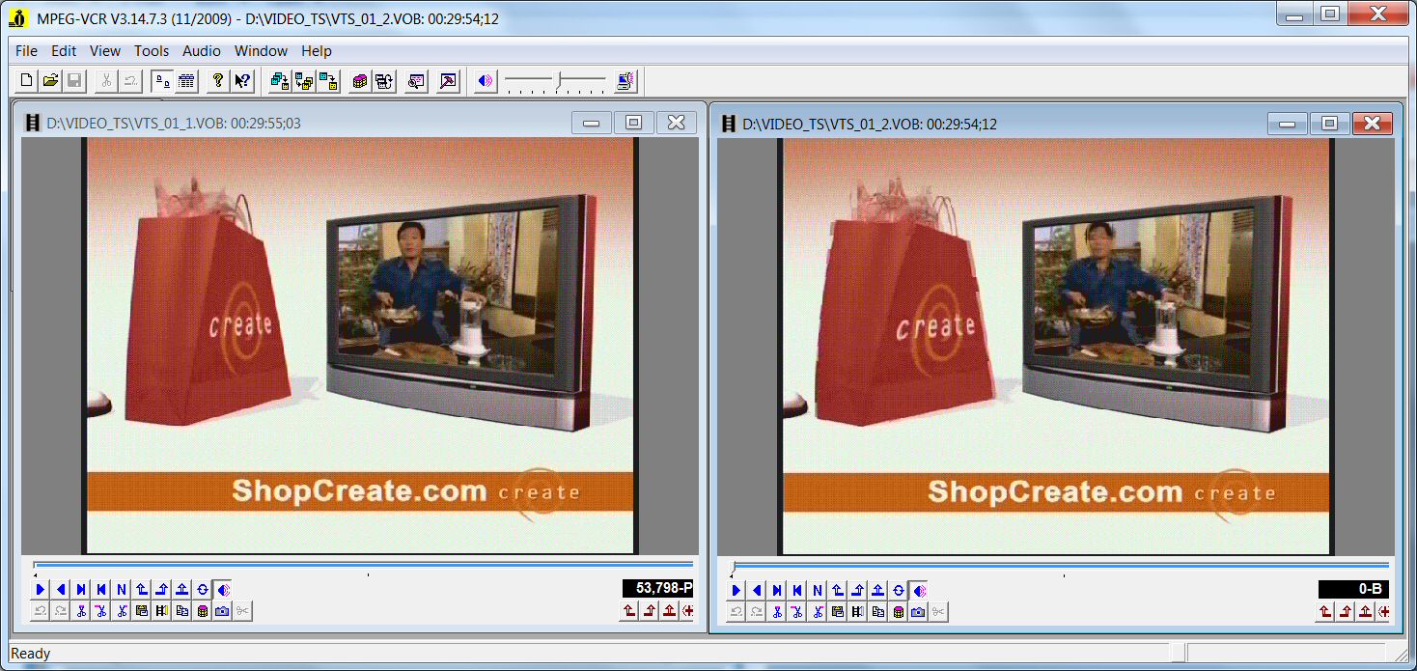The height and width of the screenshot is (671, 1417).
Task: Play forward in VTS_01_2.VOB window
Action: pyautogui.click(x=736, y=589)
